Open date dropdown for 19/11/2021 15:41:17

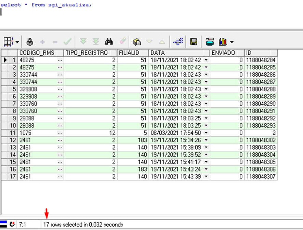[206, 162]
